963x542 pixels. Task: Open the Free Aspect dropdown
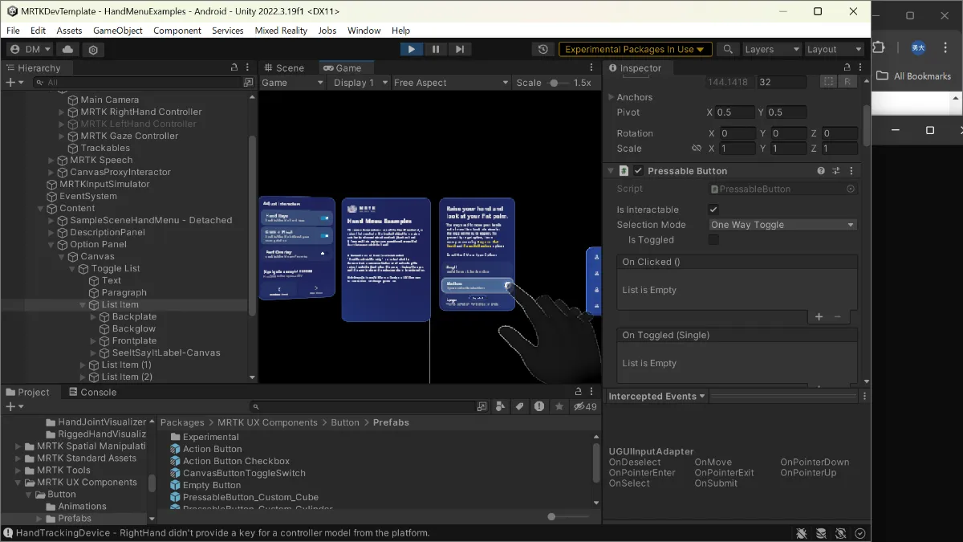(450, 83)
